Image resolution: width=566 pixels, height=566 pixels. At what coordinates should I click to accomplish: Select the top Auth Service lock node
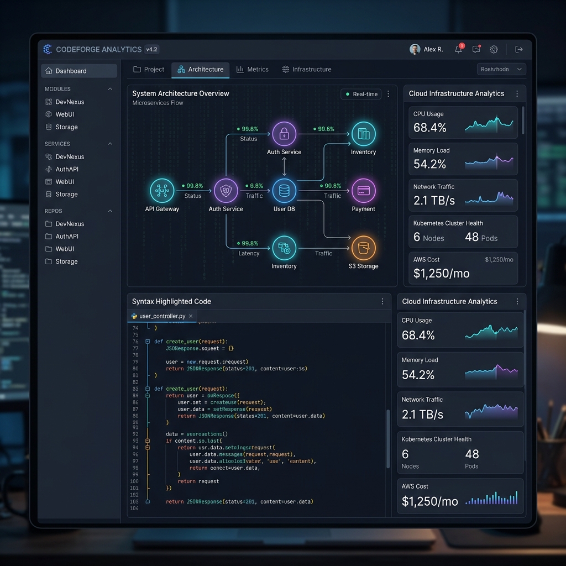tap(284, 134)
